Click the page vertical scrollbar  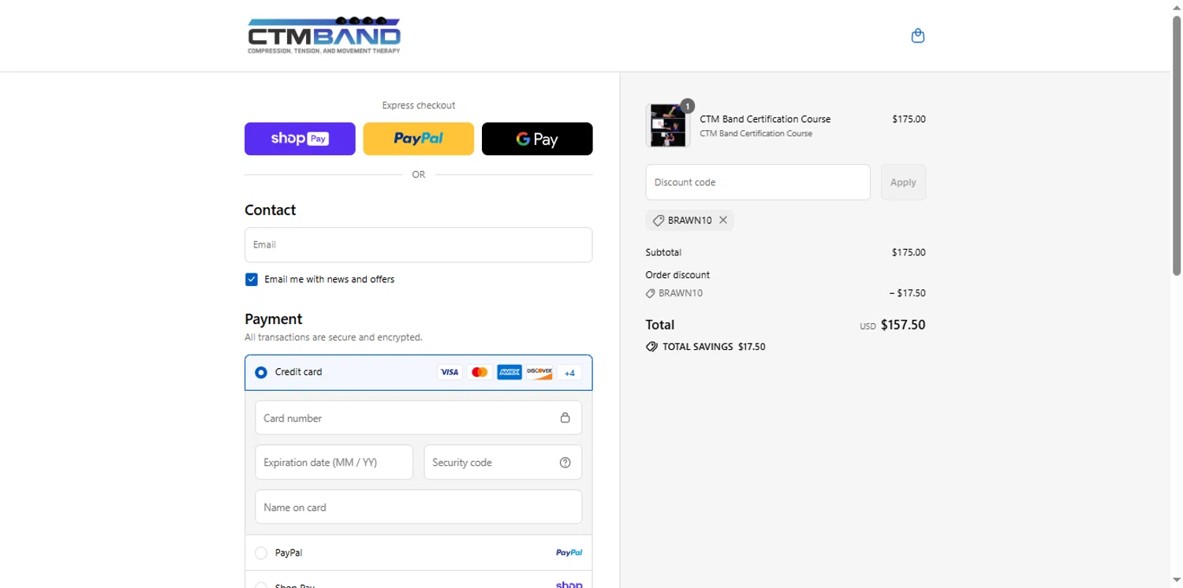click(x=1177, y=146)
